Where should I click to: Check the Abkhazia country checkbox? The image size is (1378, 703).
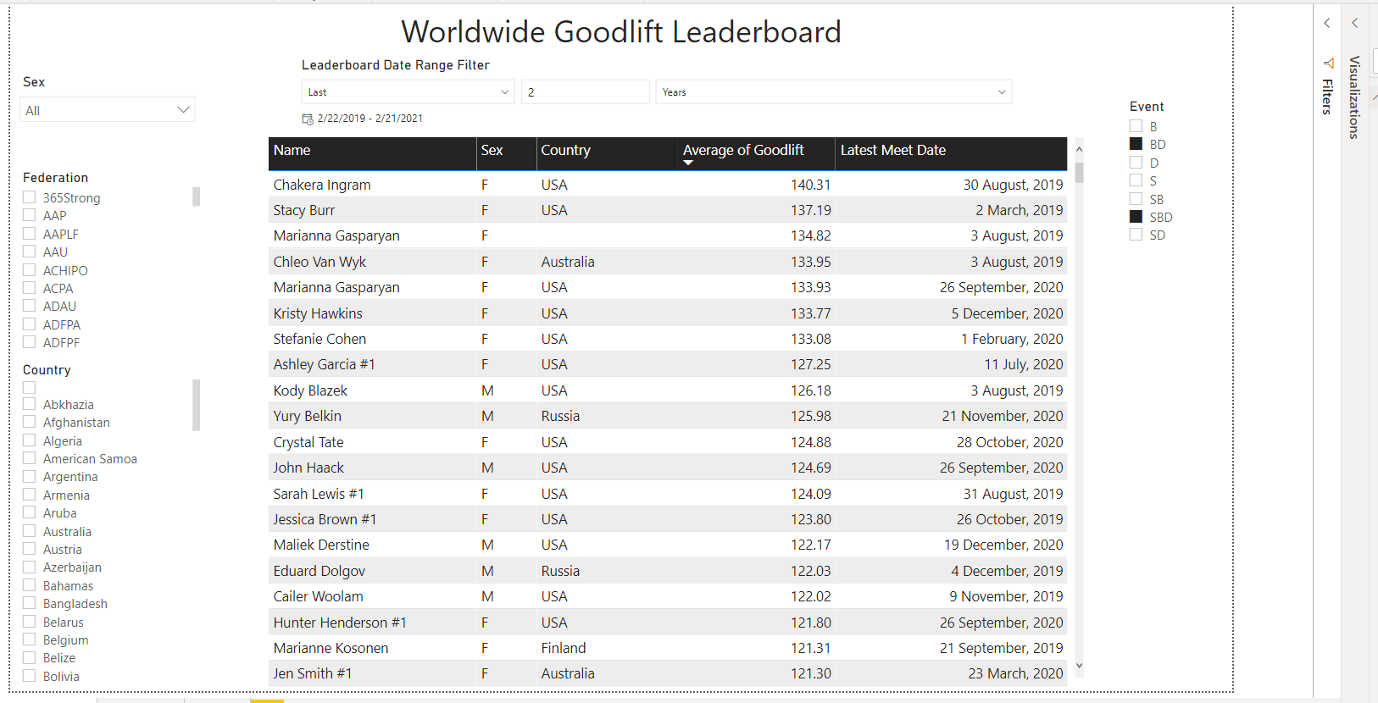[29, 404]
